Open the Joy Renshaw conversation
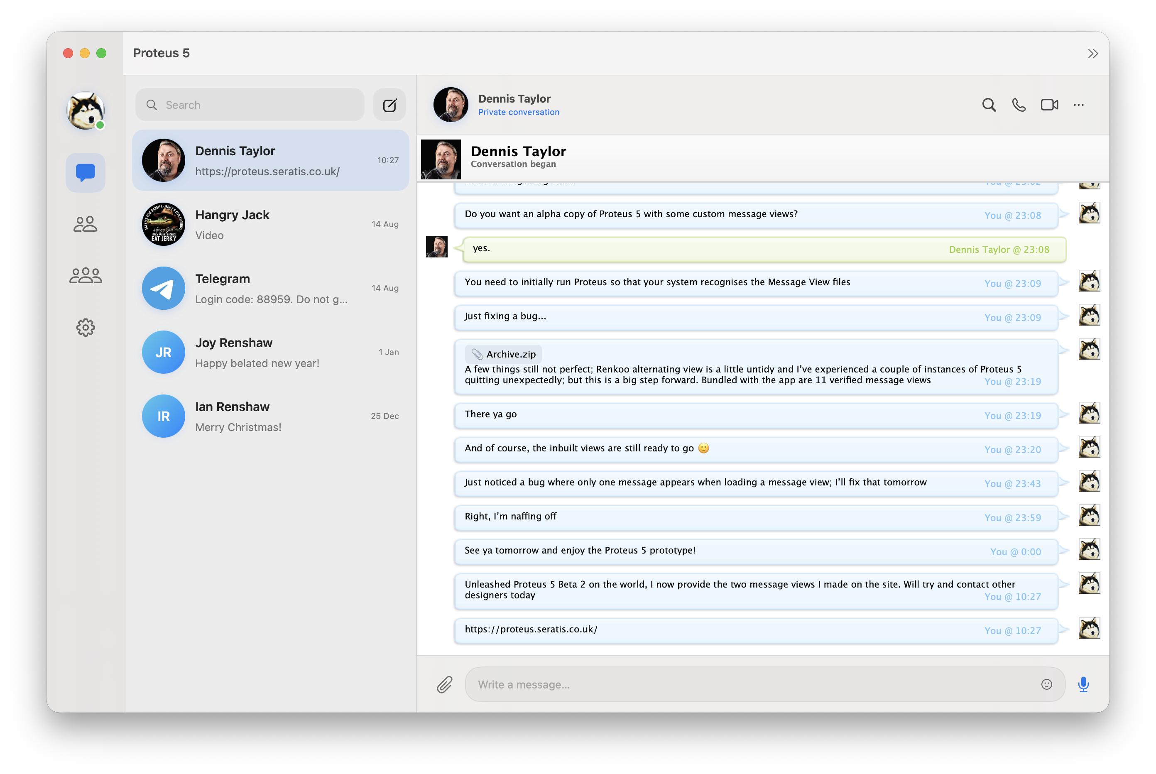Image resolution: width=1156 pixels, height=774 pixels. [270, 352]
